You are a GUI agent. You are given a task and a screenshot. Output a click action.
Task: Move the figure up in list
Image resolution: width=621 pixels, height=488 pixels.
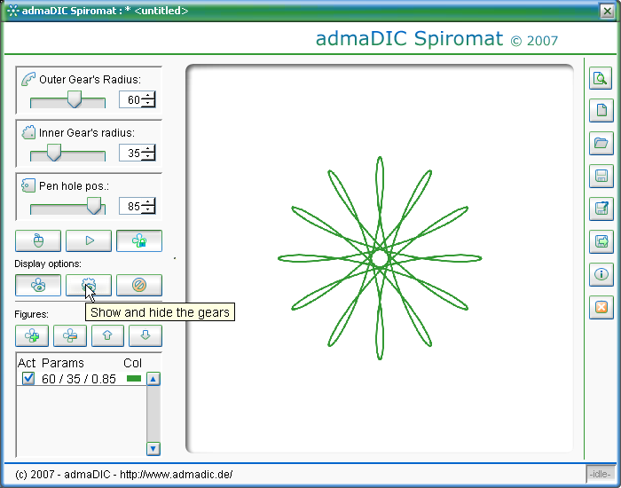[107, 335]
